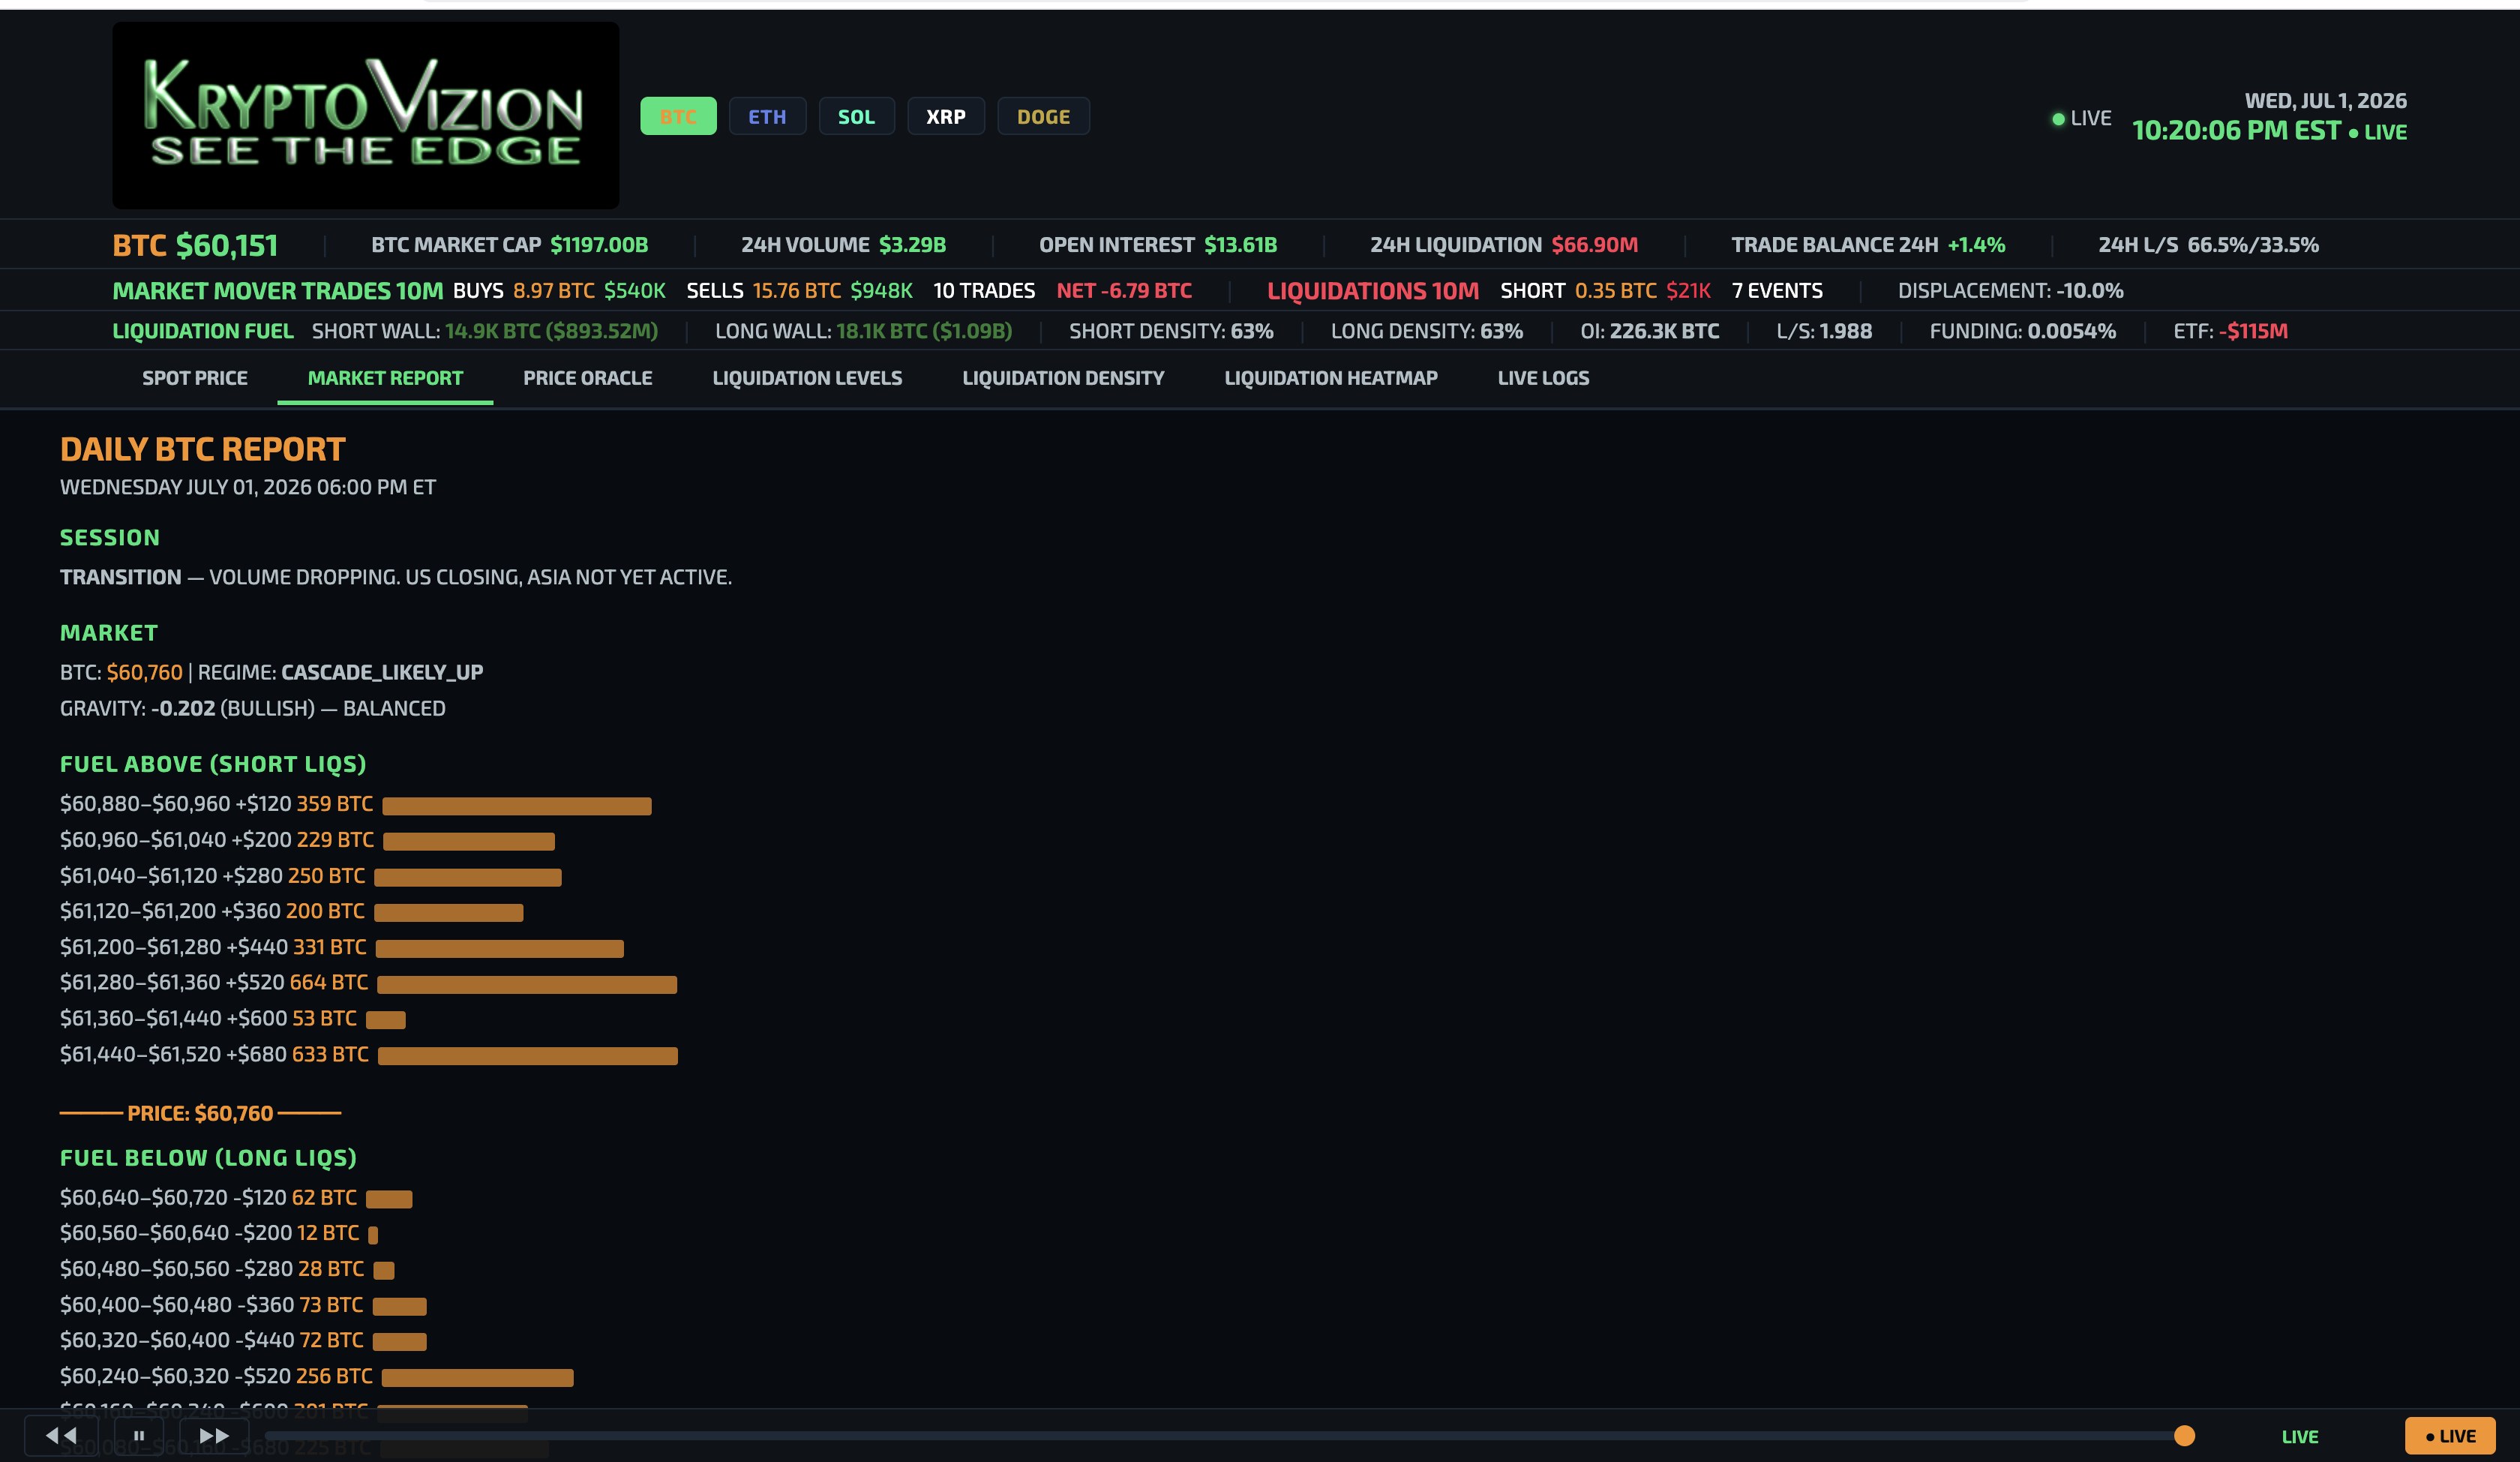The height and width of the screenshot is (1462, 2520).
Task: Click the rewind playback button
Action: 61,1436
